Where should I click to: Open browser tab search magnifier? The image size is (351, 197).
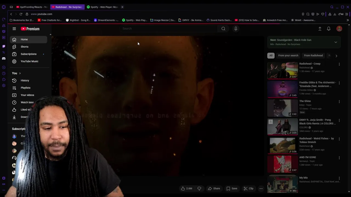[x=332, y=7]
